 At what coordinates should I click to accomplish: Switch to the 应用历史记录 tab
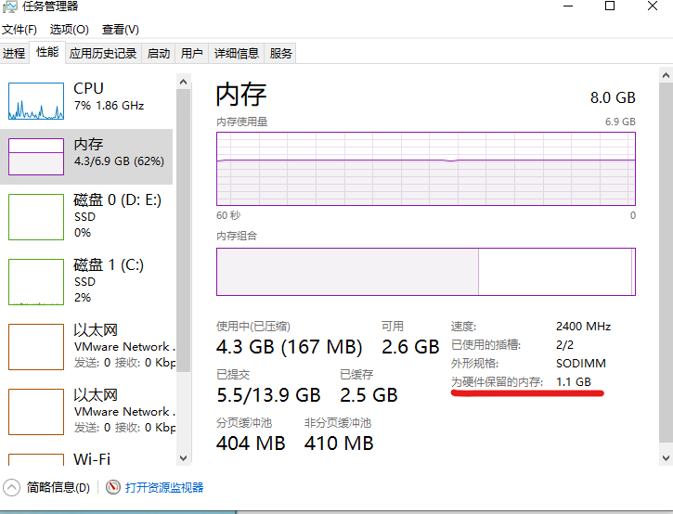click(103, 53)
